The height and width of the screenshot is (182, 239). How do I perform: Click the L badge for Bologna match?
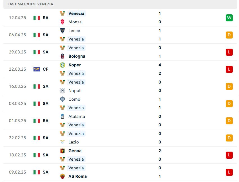point(229,52)
